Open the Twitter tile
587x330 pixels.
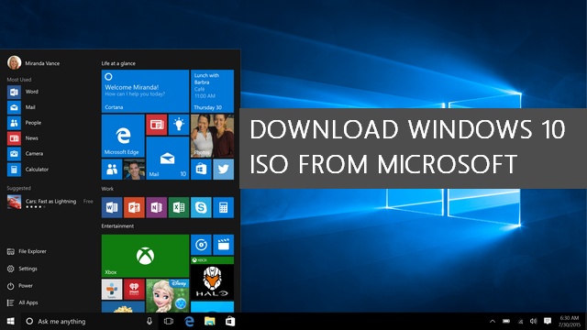[224, 170]
